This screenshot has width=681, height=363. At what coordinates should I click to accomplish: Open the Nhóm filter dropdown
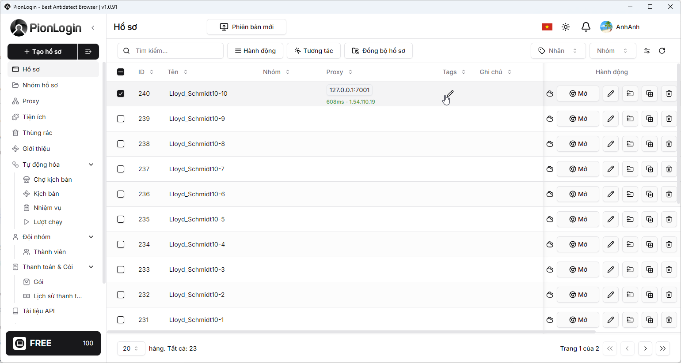pos(613,51)
